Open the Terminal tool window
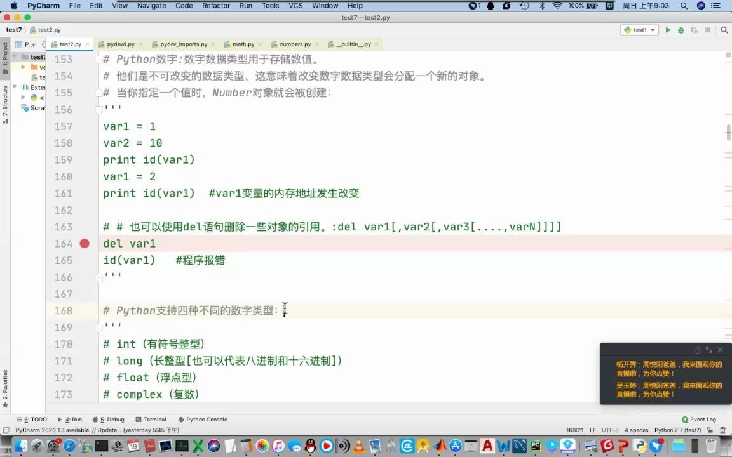732x457 pixels. [154, 419]
